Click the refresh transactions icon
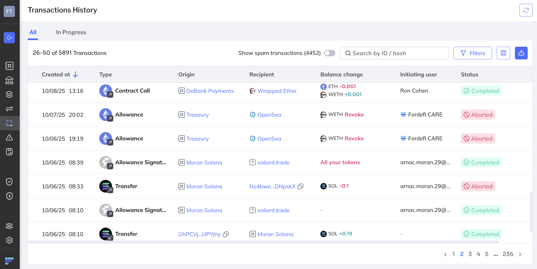This screenshot has height=269, width=537. (x=526, y=10)
